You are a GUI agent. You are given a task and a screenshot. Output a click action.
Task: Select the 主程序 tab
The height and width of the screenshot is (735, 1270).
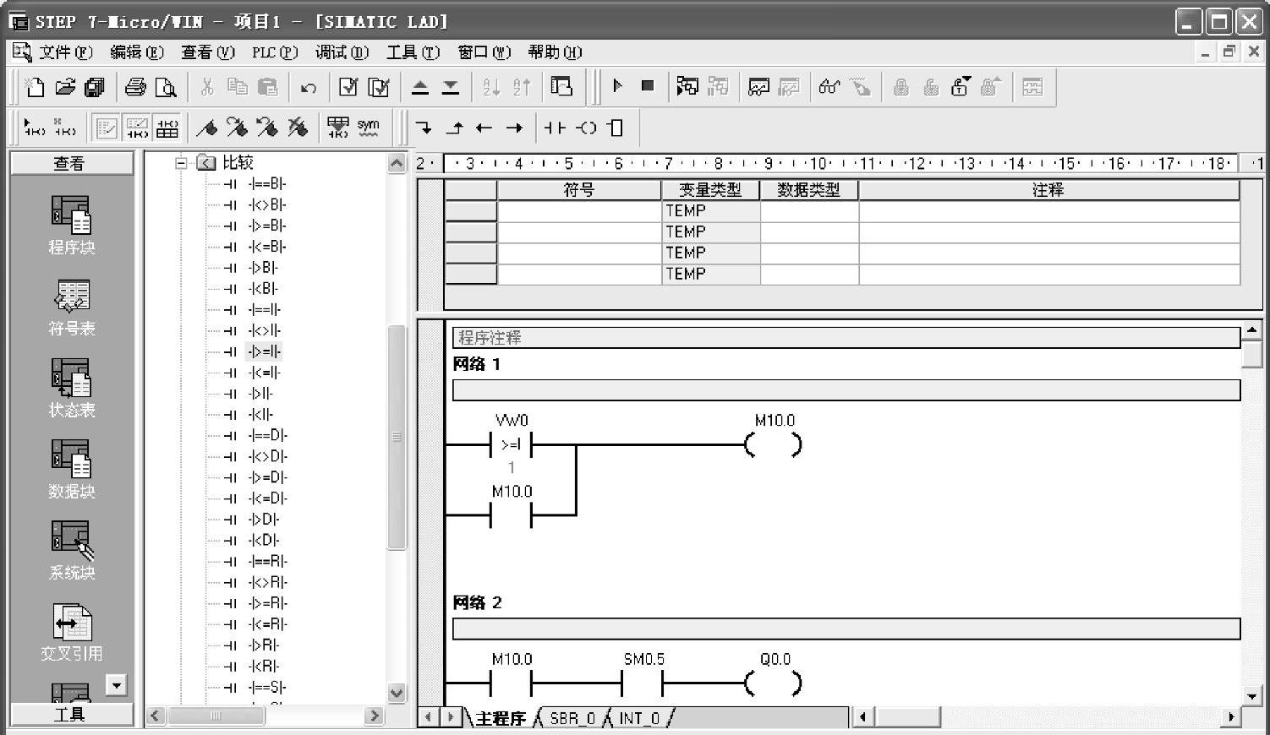501,718
